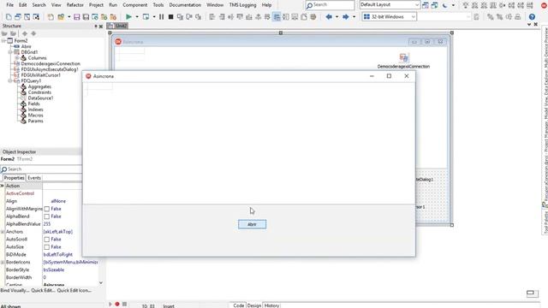Click the Open Project folder icon
Screen dimensions: 548x308
61,17
